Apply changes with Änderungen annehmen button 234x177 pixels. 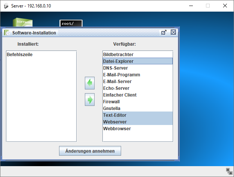[x=90, y=151]
